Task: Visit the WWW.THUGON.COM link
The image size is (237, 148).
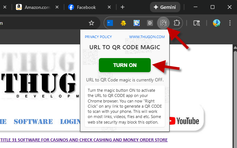Action: [x=147, y=37]
